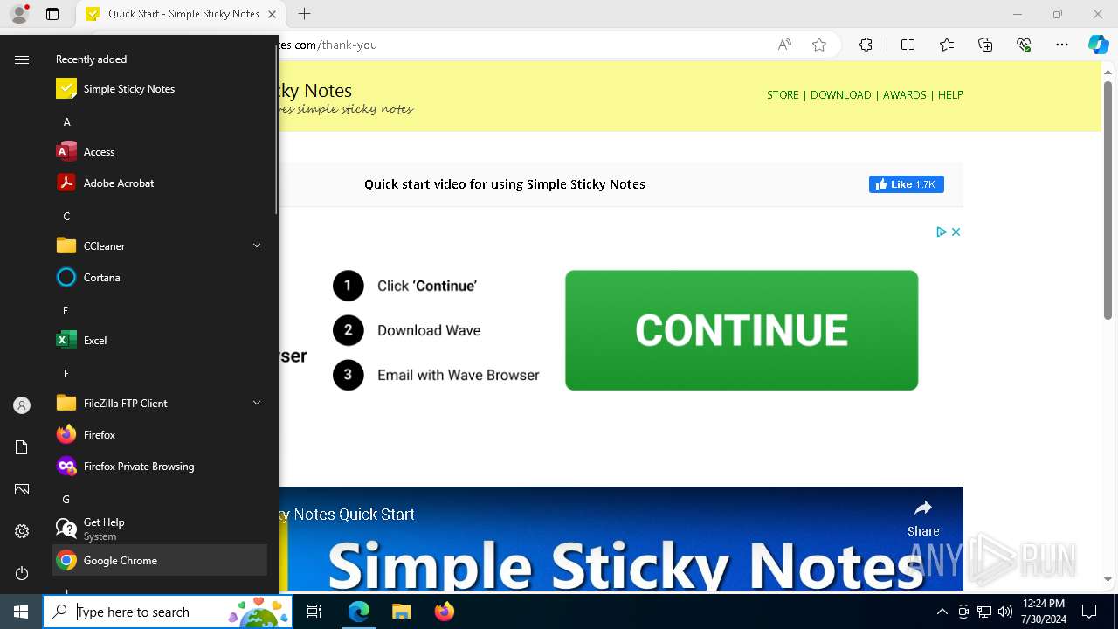Click the Windows Start button
1118x629 pixels.
click(21, 612)
